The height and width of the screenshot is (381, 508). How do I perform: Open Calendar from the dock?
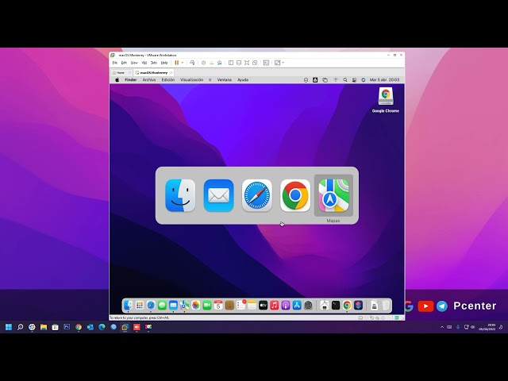pyautogui.click(x=218, y=305)
